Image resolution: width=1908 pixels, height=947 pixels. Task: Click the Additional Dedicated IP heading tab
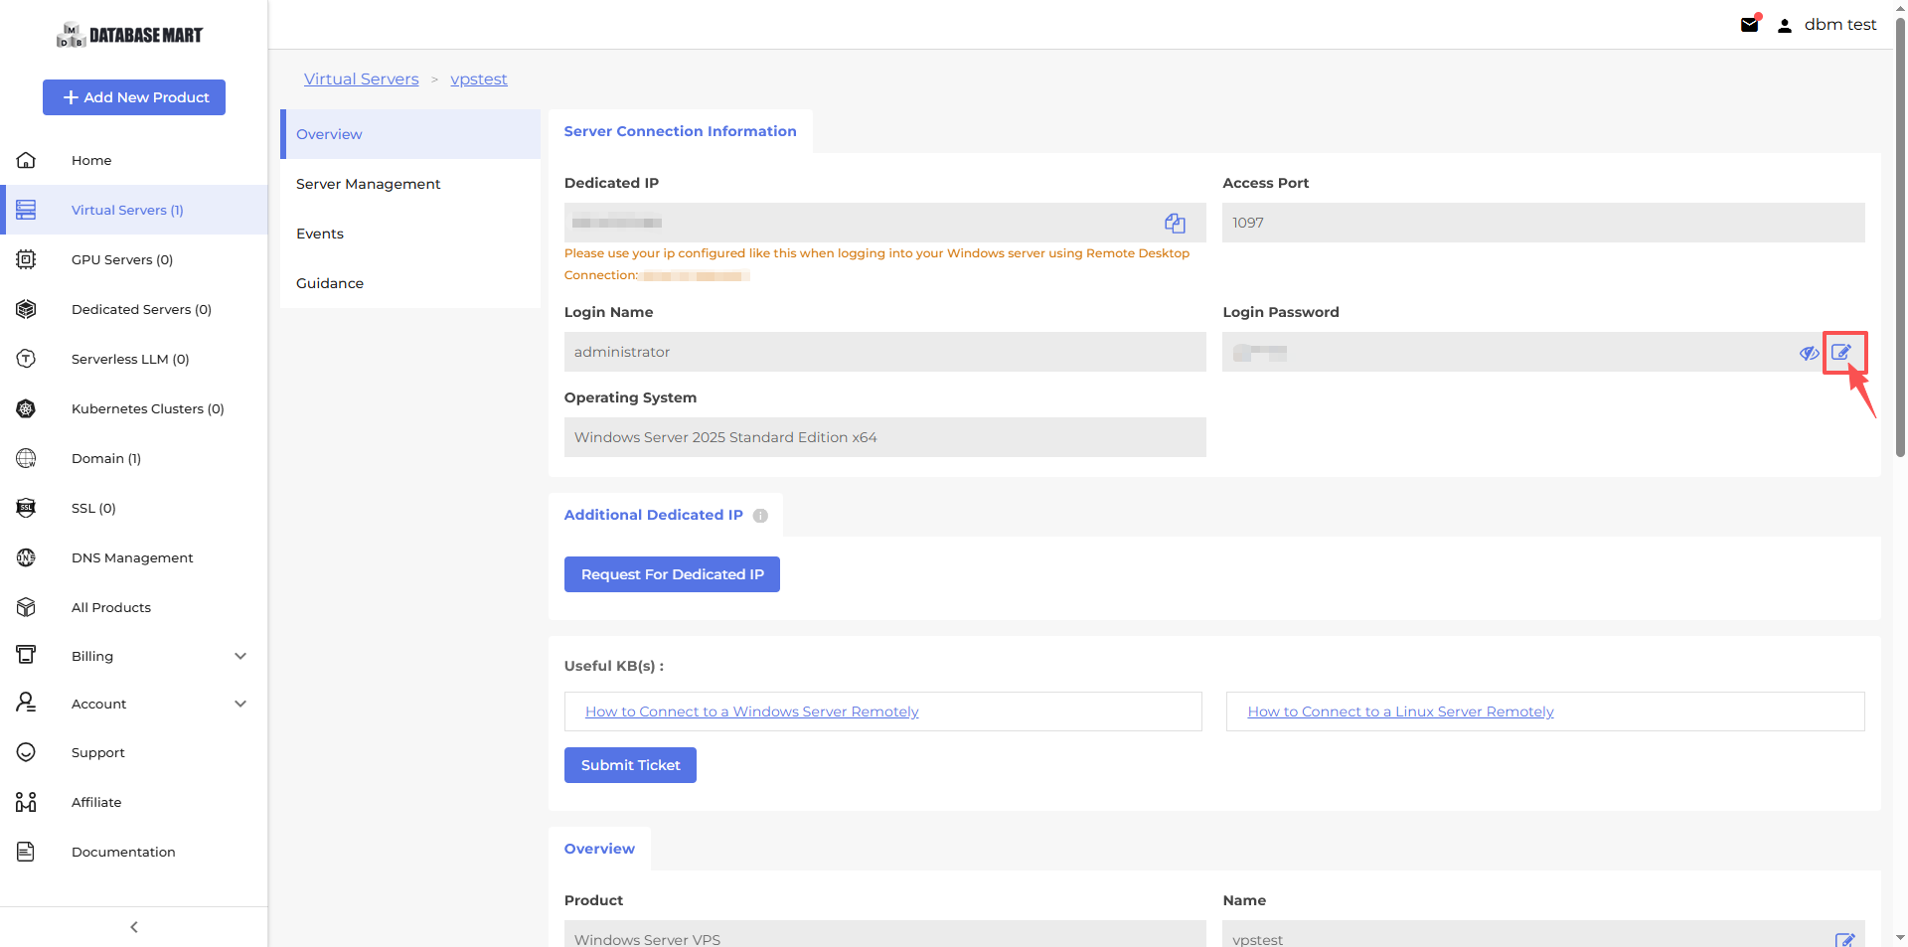666,515
